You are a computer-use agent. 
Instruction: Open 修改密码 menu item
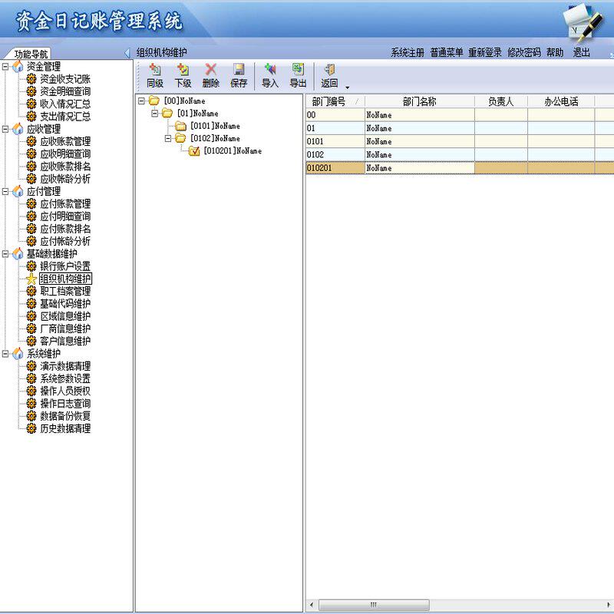[524, 52]
